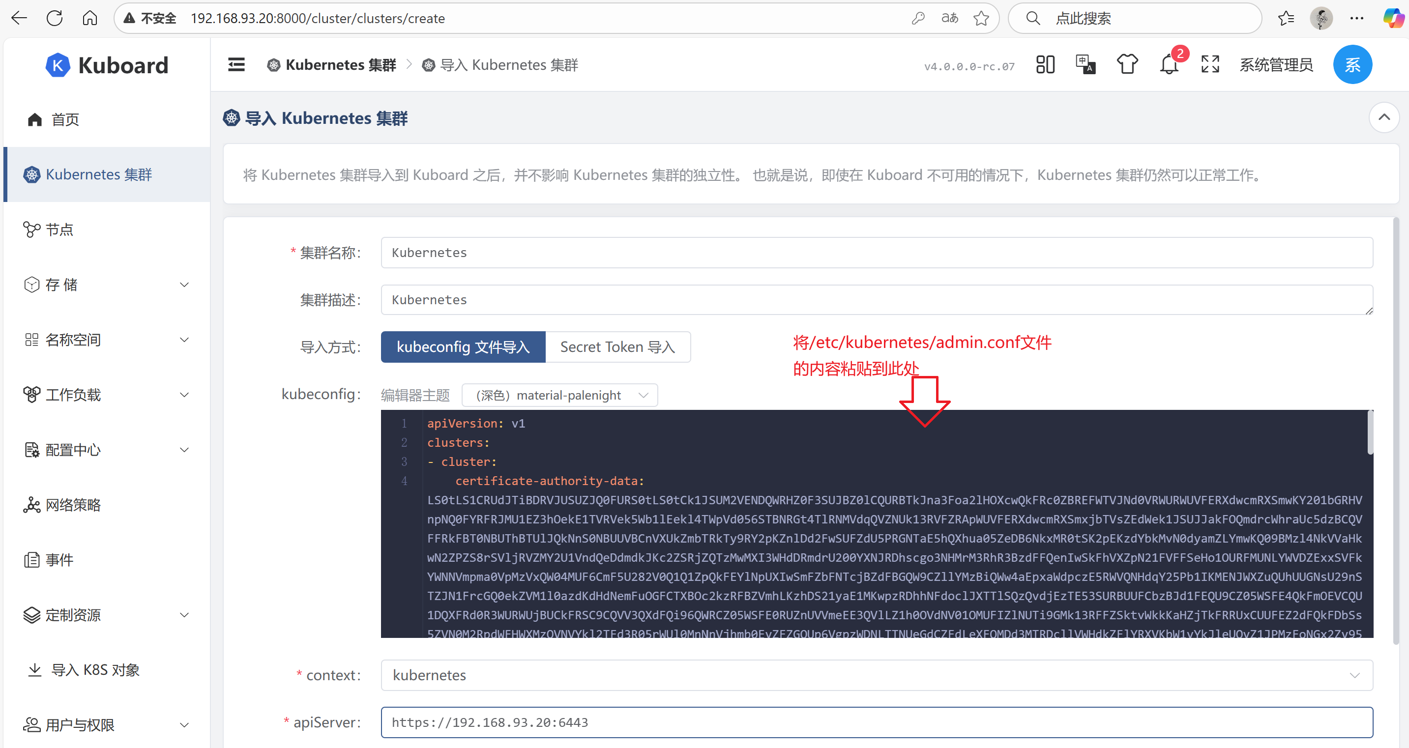Click the 集群描述 text area
The width and height of the screenshot is (1409, 748).
tap(877, 300)
